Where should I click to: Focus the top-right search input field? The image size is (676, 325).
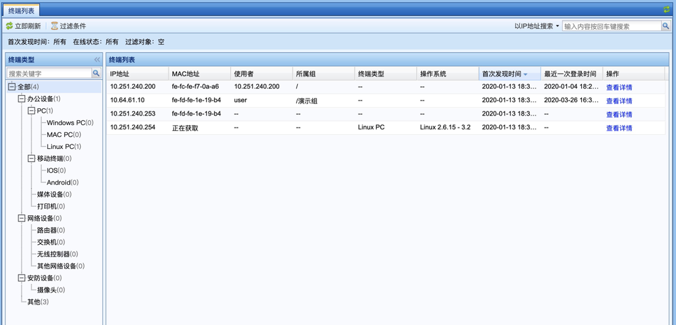611,26
